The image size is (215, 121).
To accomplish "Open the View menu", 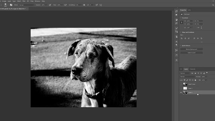I will click(32, 1).
